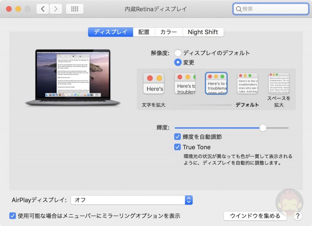Switch to the 配置 tab
This screenshot has height=226, width=312.
(x=144, y=32)
